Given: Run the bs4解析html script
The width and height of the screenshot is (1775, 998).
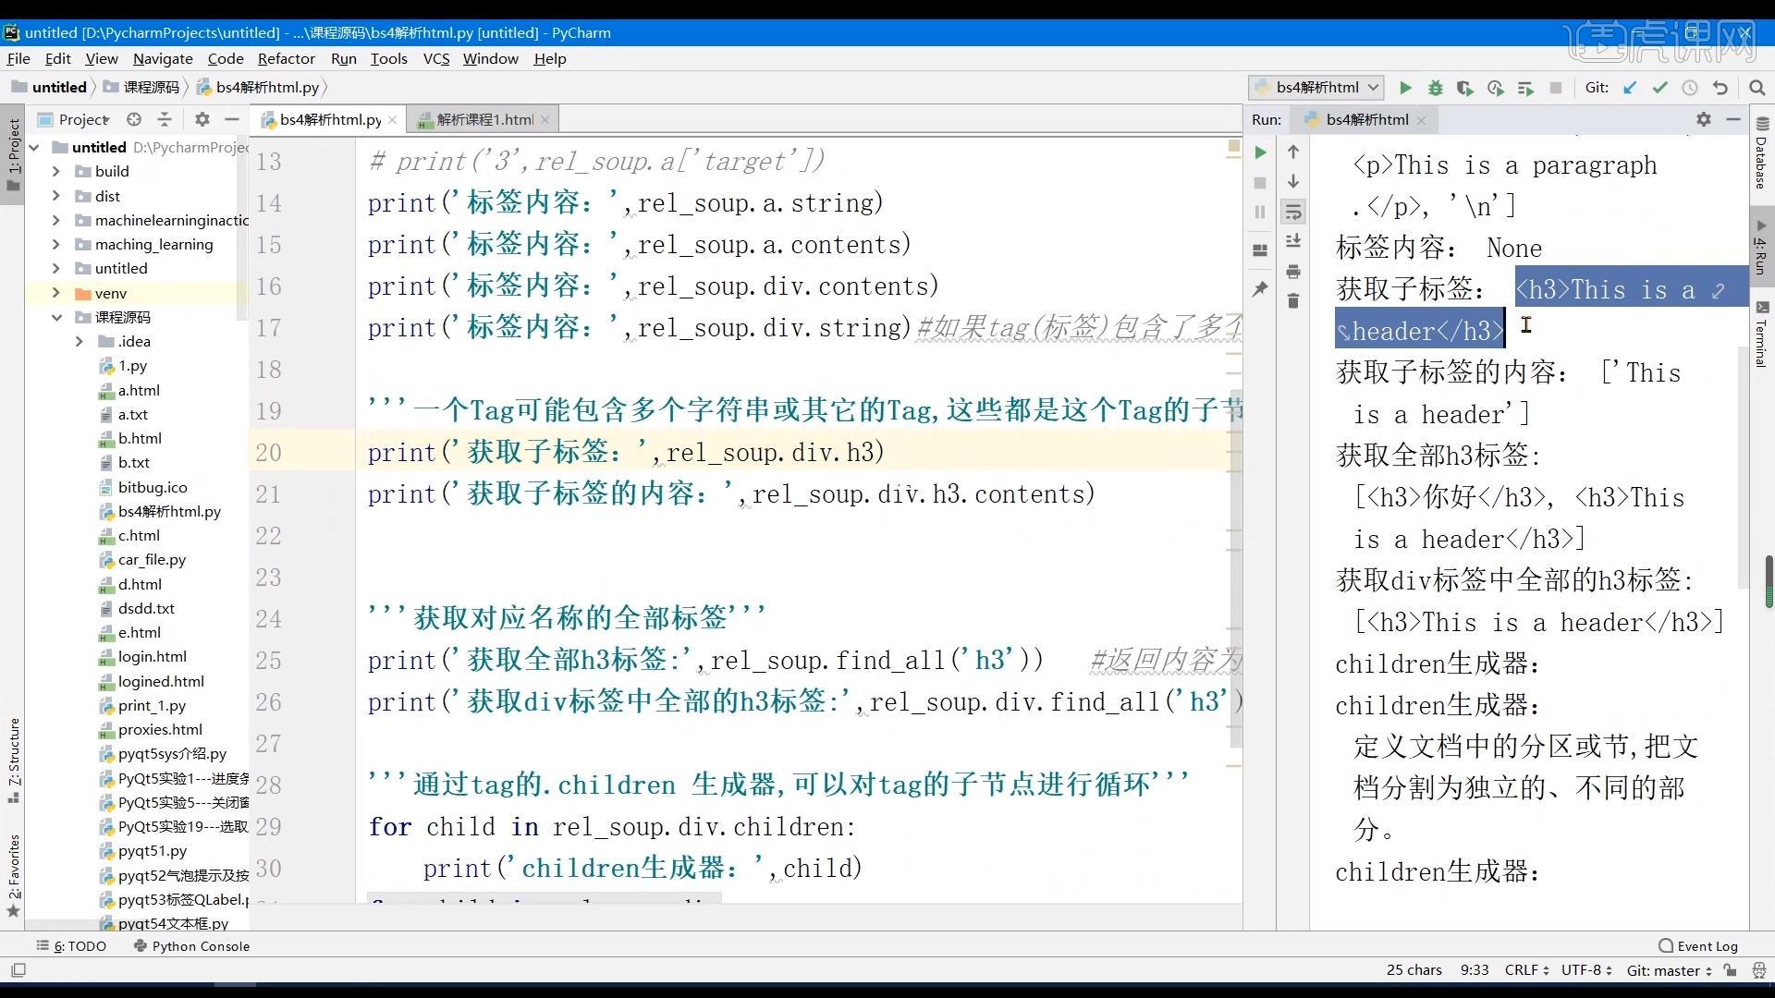Looking at the screenshot, I should 1405,87.
